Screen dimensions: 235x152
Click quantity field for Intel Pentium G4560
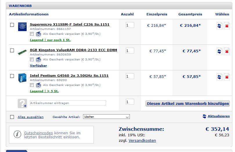[x=130, y=76]
